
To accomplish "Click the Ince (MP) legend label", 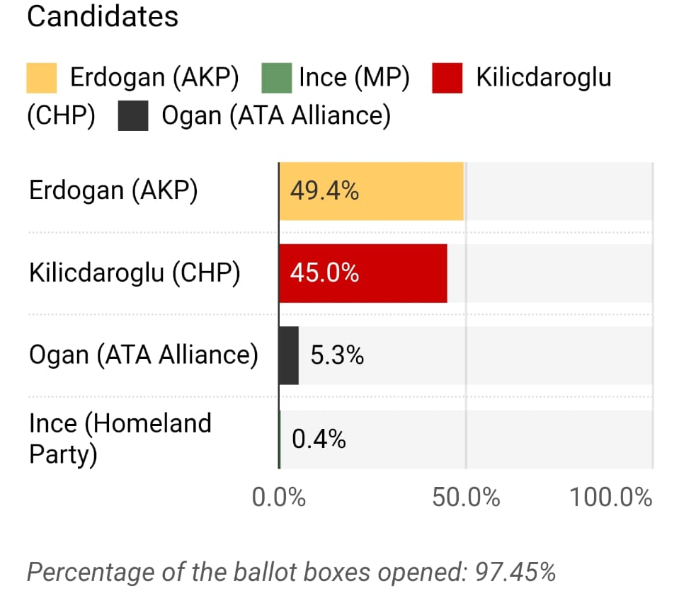I will (x=354, y=77).
